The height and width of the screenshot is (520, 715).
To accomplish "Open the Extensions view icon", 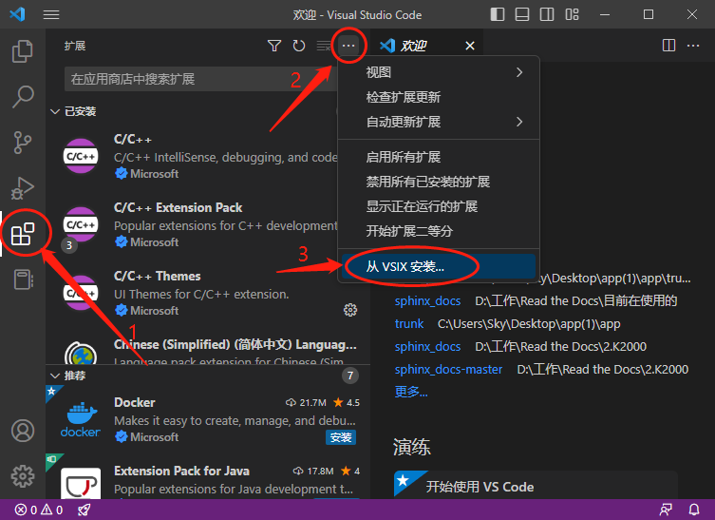I will 23,234.
